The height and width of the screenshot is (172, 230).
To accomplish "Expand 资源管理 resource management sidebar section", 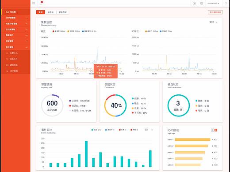I will [15, 41].
